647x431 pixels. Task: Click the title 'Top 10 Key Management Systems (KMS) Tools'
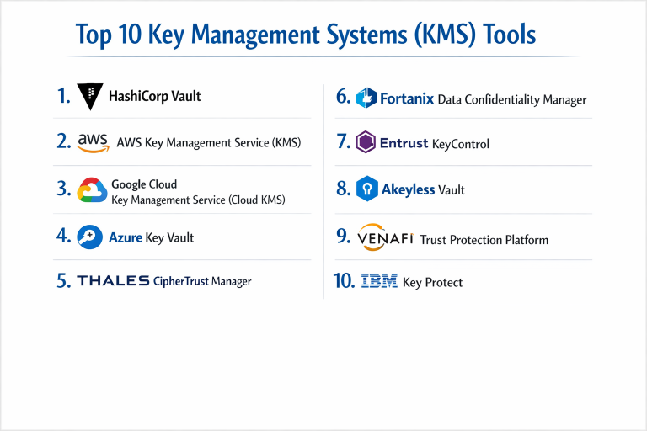tap(306, 35)
